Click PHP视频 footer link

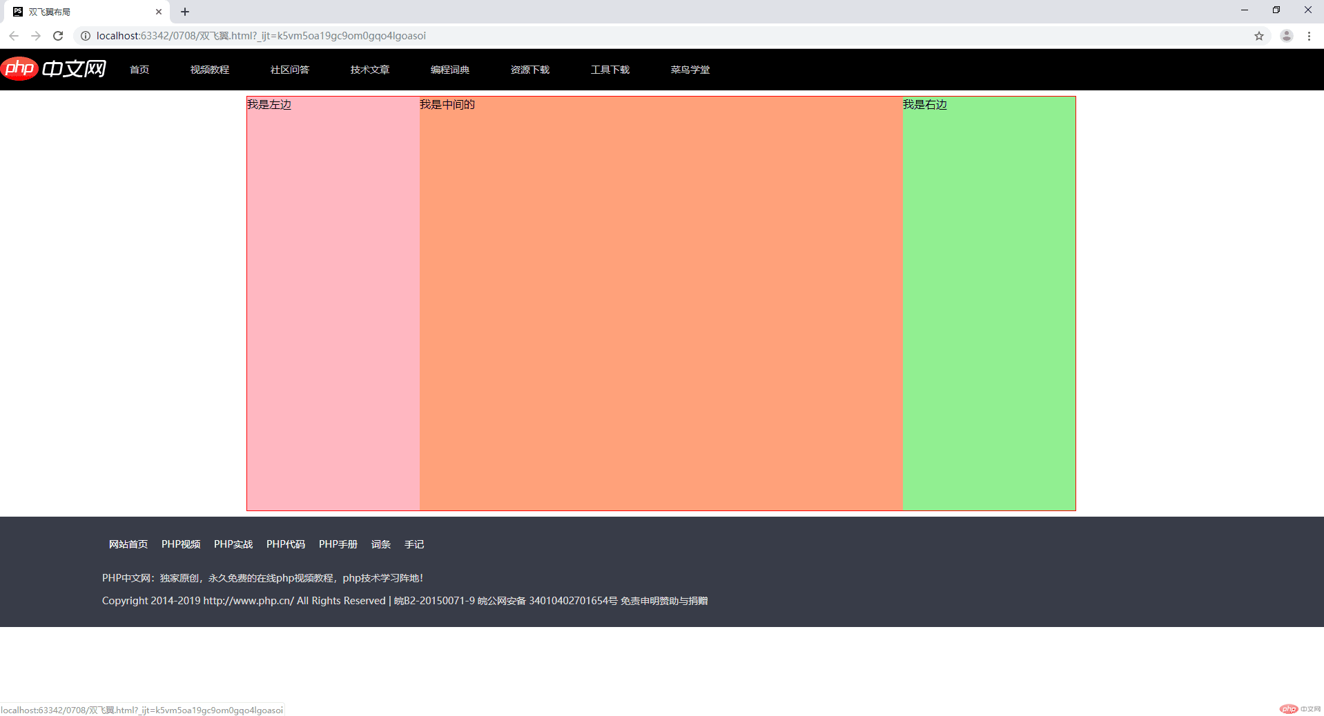(181, 544)
